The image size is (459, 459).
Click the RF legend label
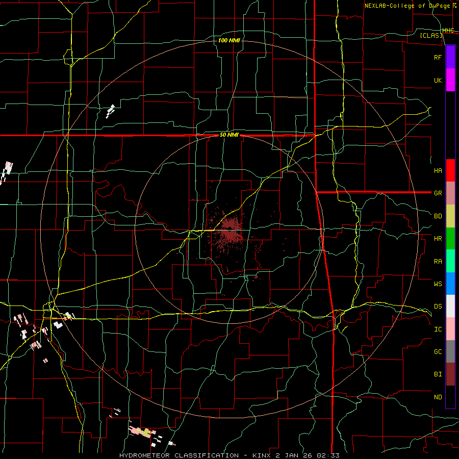438,58
